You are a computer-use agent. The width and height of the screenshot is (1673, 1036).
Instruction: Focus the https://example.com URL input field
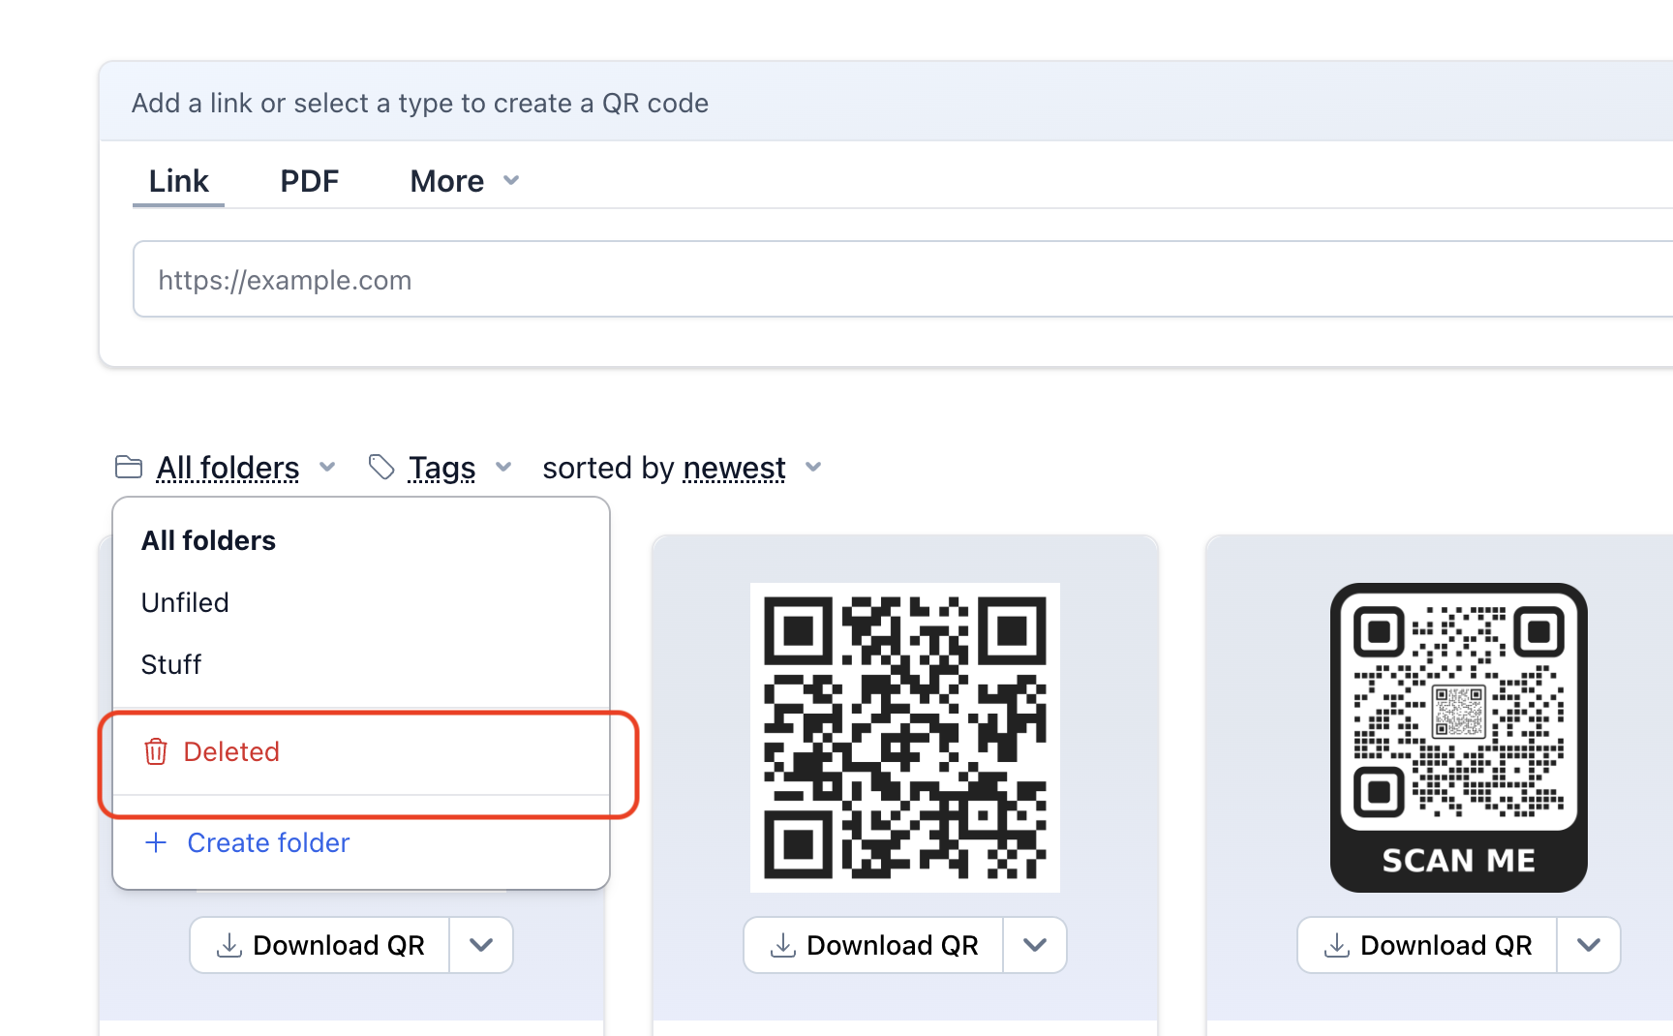902,279
